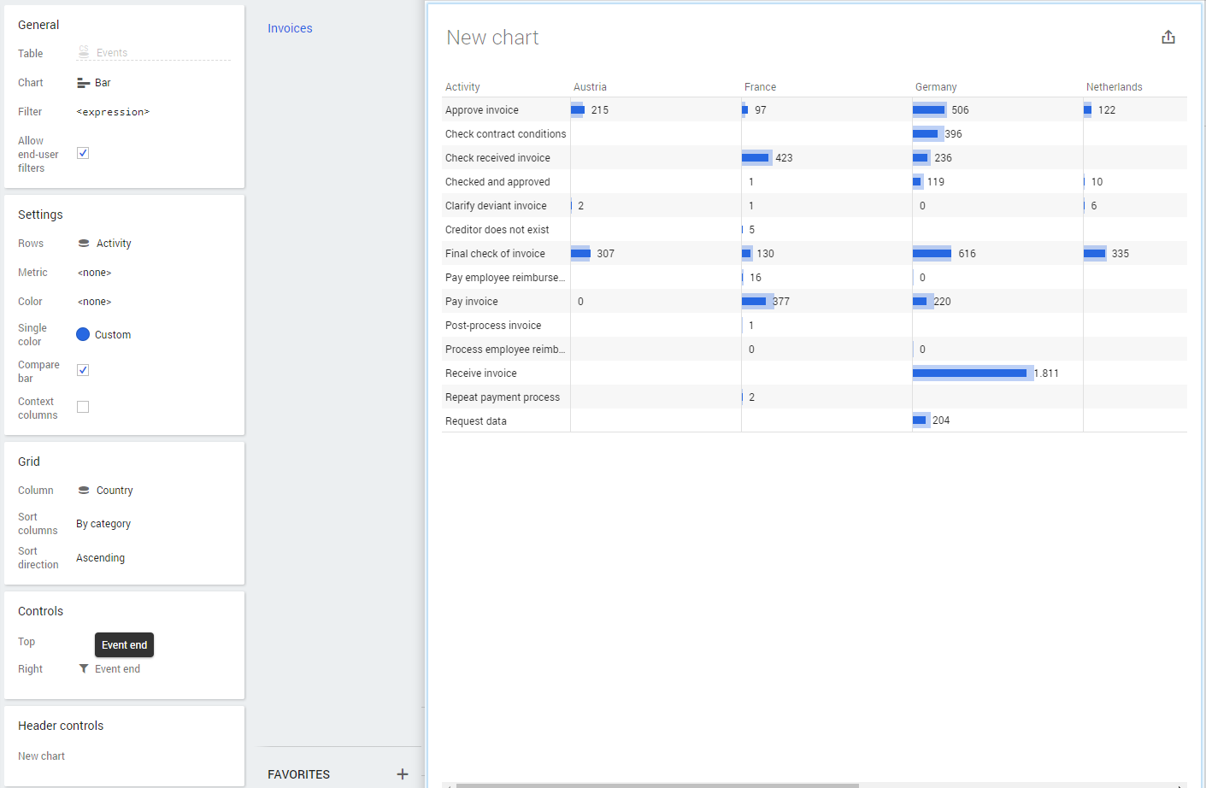
Task: Uncheck the Compare bar checkbox
Action: 83,370
